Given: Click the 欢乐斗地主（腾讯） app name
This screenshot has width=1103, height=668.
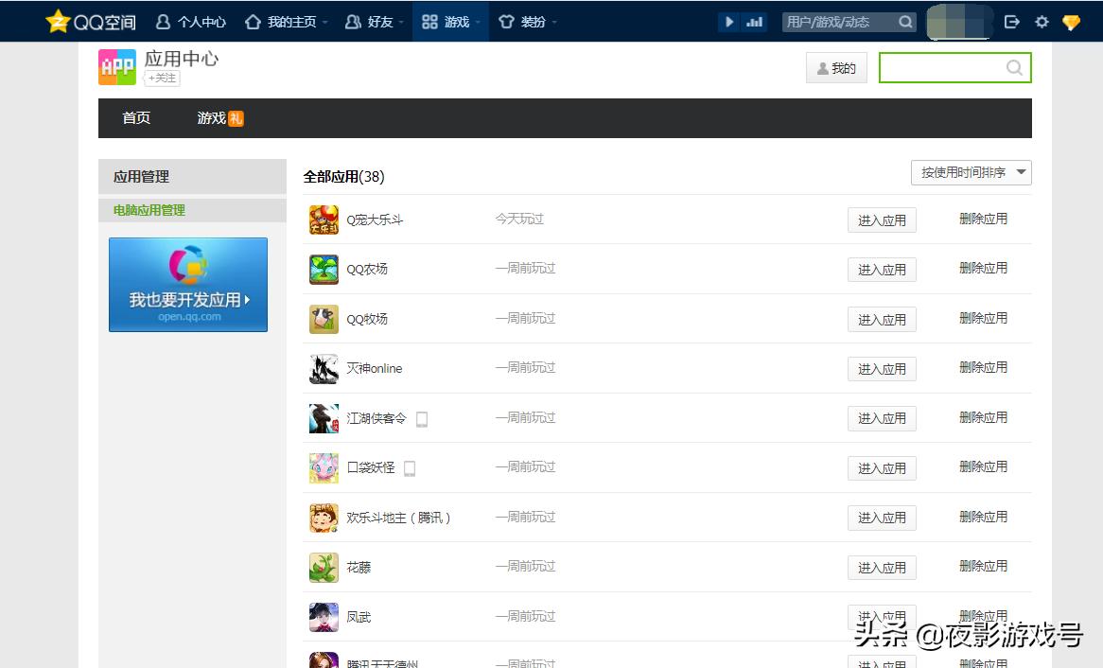Looking at the screenshot, I should 398,518.
